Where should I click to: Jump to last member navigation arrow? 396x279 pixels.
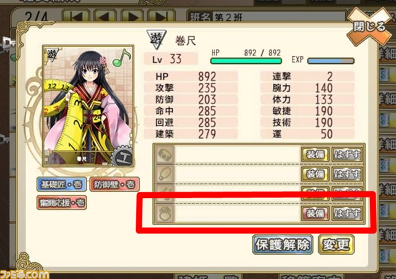point(161,16)
